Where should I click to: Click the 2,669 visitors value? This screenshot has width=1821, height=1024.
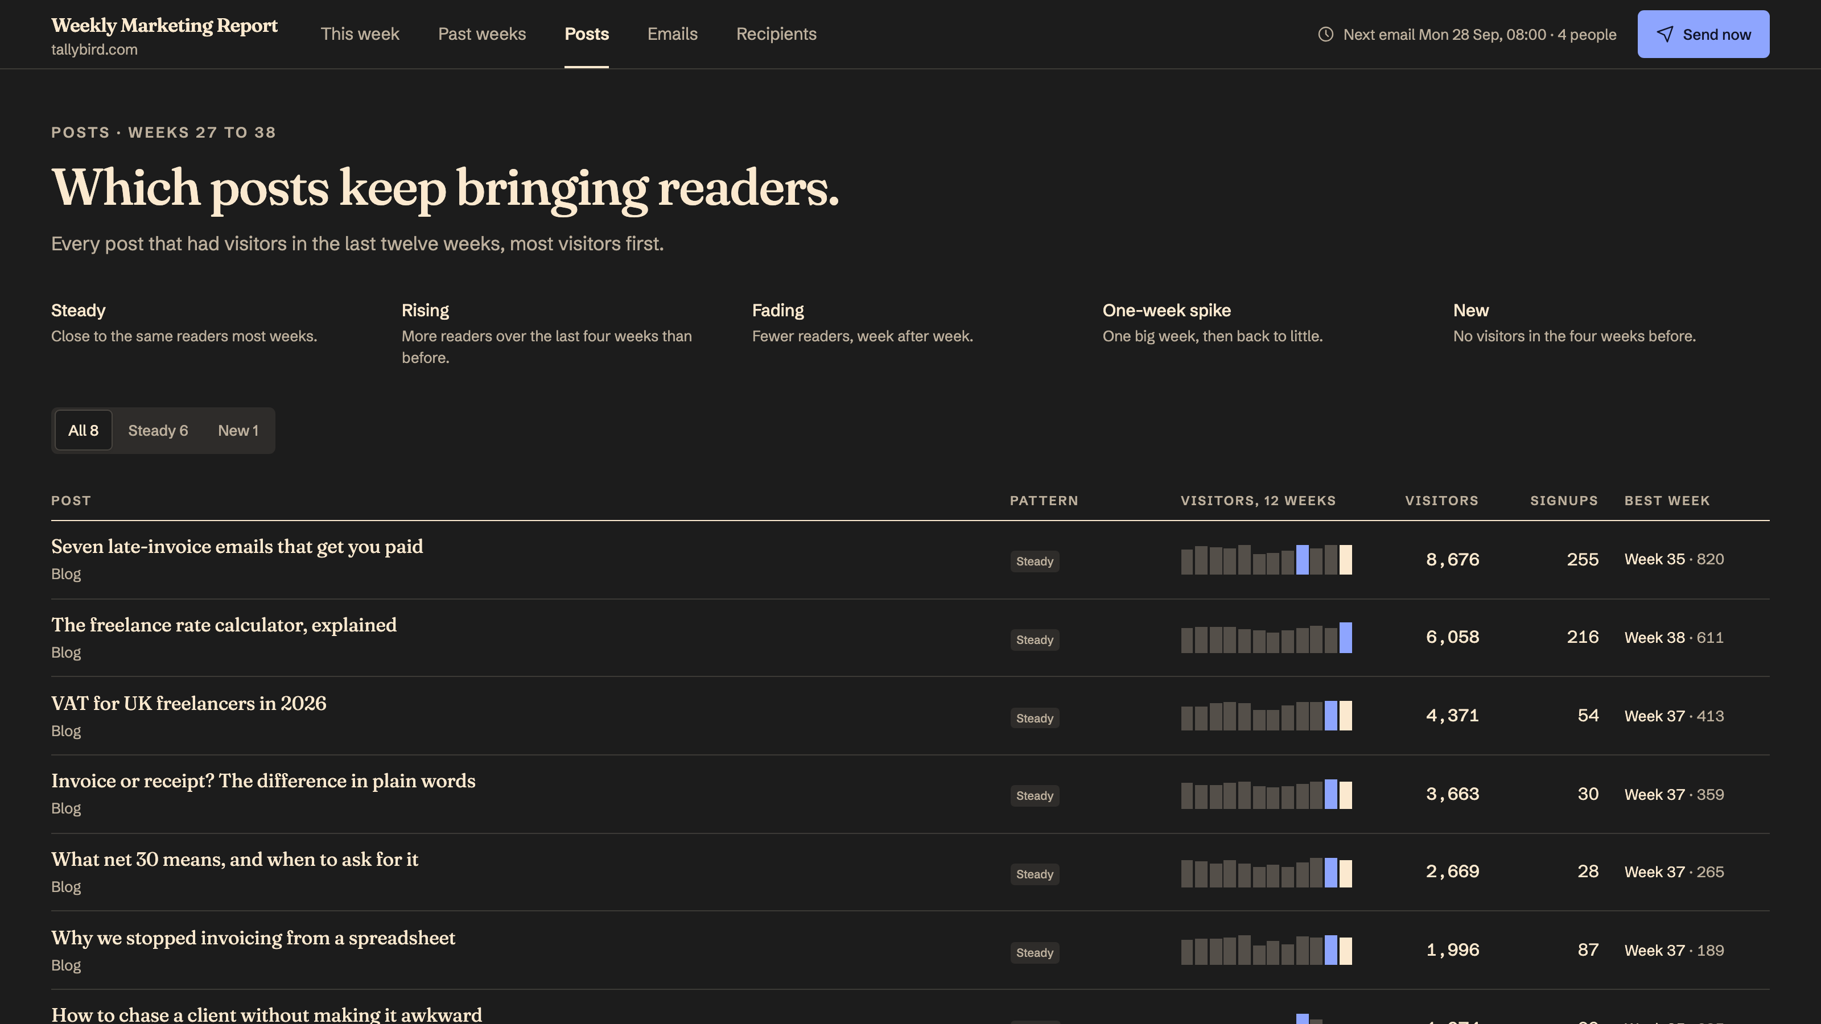click(x=1452, y=872)
